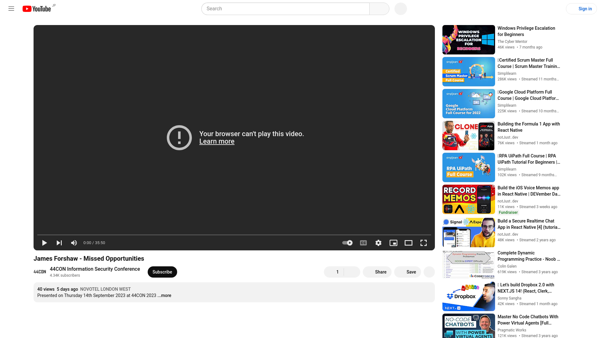Image resolution: width=602 pixels, height=338 pixels.
Task: Visit Pragmatic Works channel name
Action: pyautogui.click(x=512, y=330)
